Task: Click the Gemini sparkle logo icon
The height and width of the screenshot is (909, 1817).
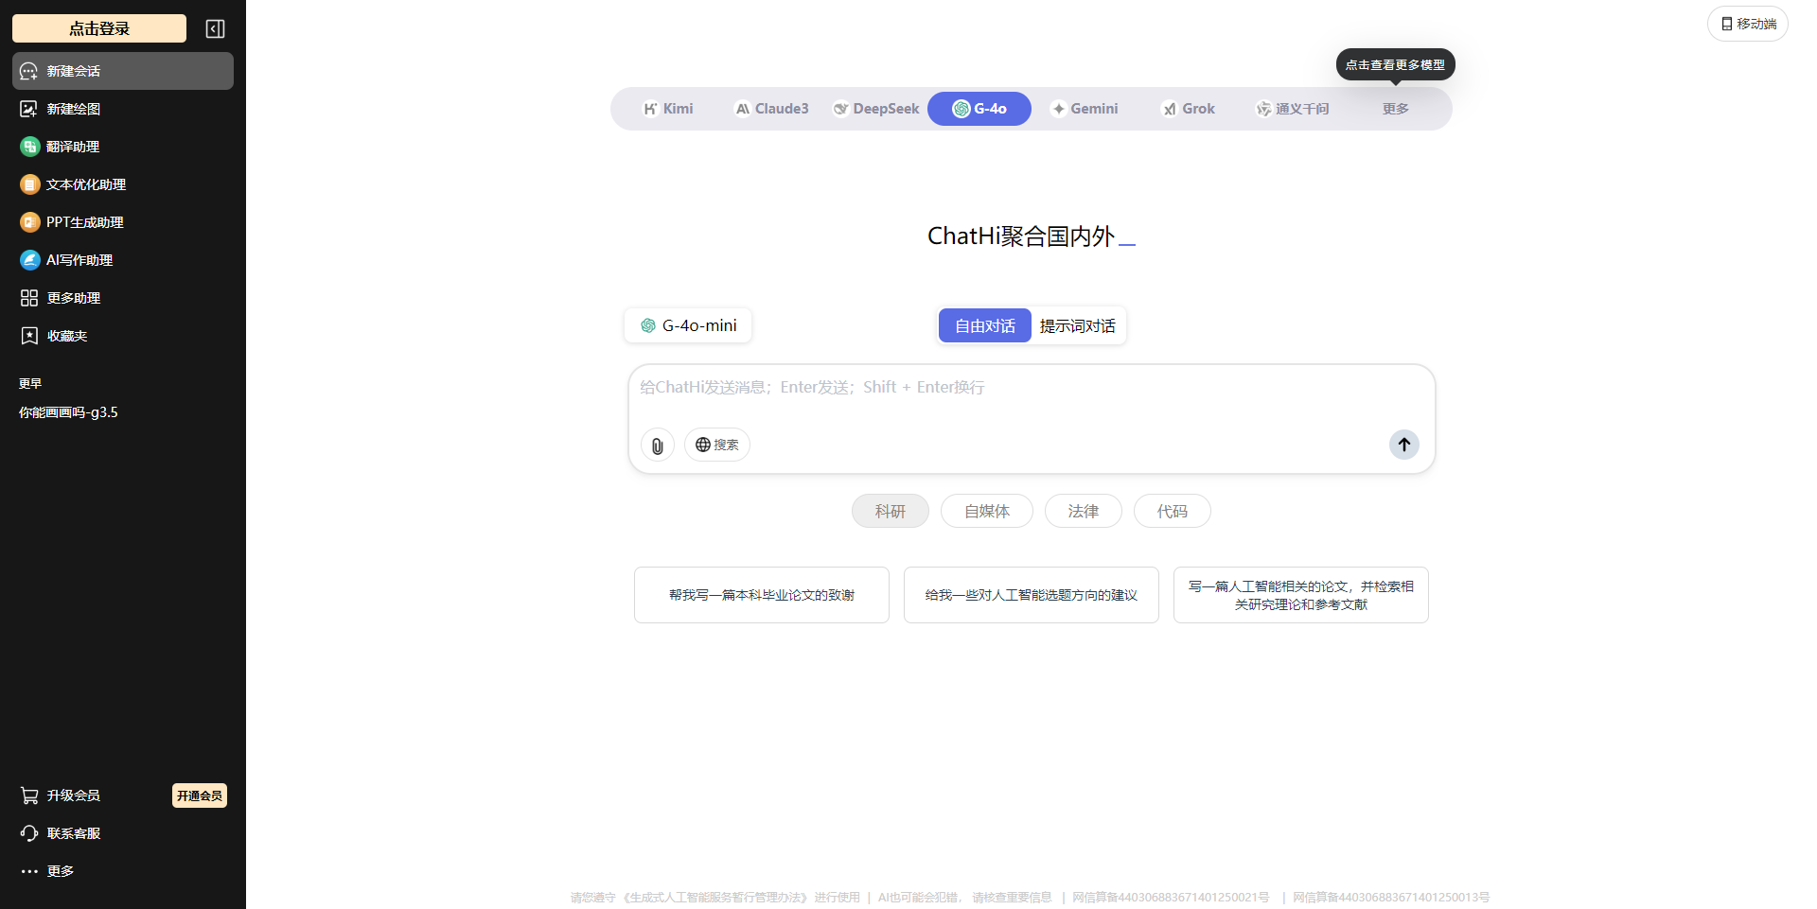Action: click(x=1059, y=109)
